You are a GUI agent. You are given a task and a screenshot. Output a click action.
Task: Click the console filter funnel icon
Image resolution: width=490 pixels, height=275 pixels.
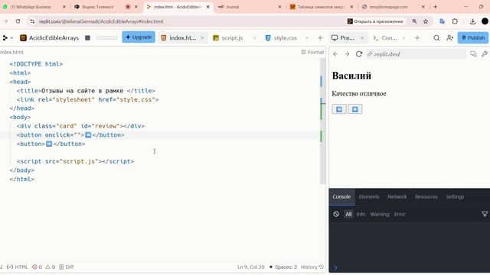point(485,214)
